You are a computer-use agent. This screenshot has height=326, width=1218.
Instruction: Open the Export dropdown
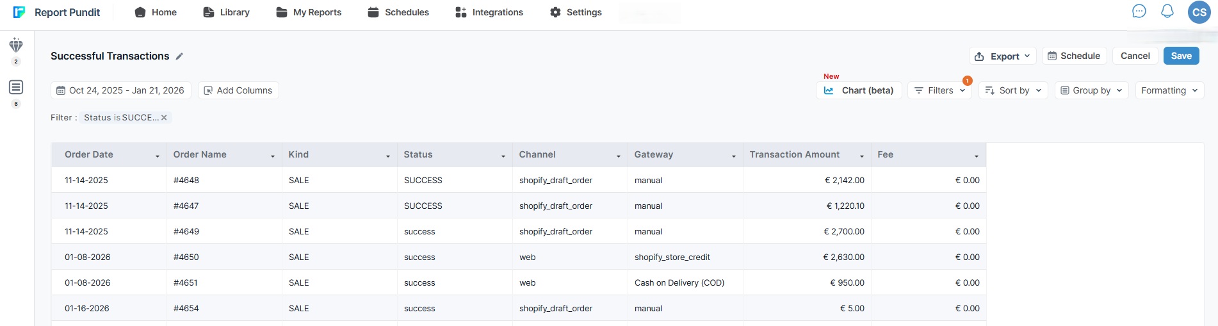(x=1002, y=56)
